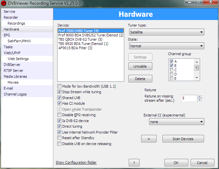The height and width of the screenshot is (169, 219).
Task: Click the DVBViewer red app icon in the title bar
Action: [x=4, y=3]
